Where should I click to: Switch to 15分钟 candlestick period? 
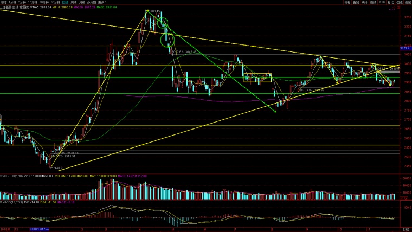coord(33,2)
